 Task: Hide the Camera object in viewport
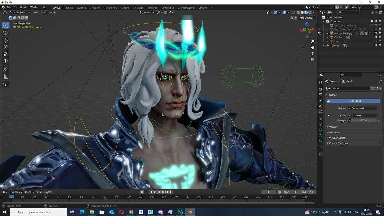[376, 37]
